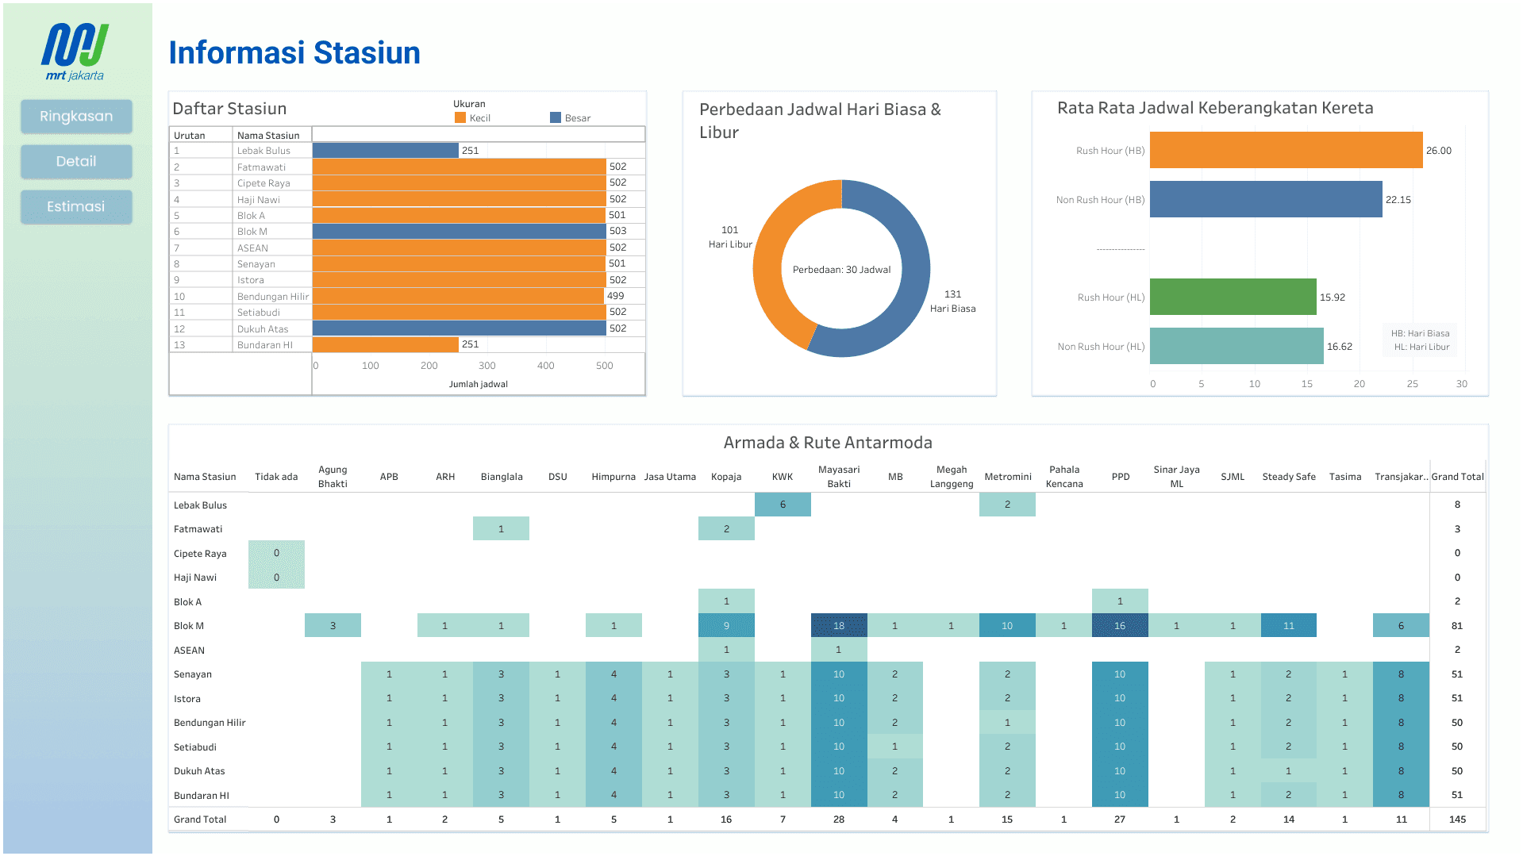
Task: Click the Transjakarta column header
Action: pos(1401,477)
